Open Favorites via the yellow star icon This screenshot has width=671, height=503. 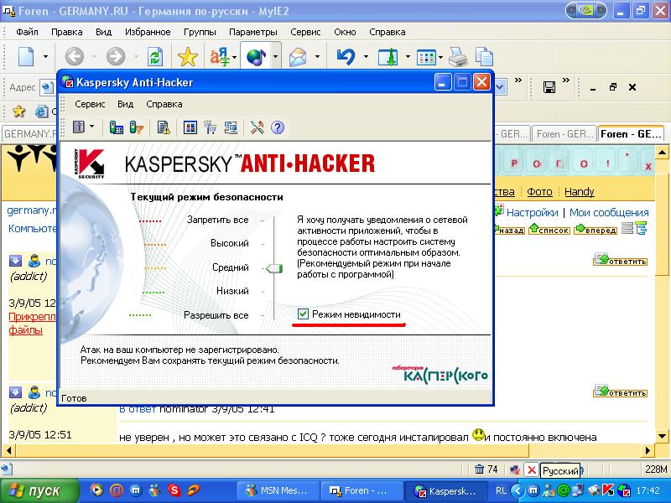187,56
